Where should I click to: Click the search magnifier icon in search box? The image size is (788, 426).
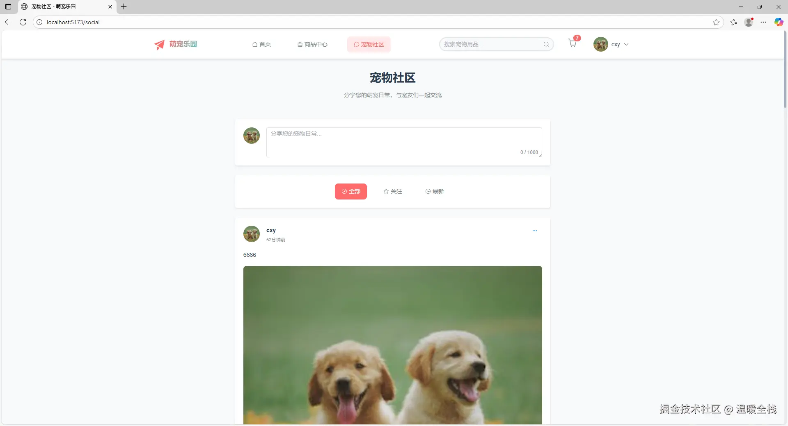546,44
